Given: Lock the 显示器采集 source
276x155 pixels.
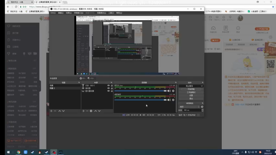Looking at the screenshot, I should pos(112,91).
